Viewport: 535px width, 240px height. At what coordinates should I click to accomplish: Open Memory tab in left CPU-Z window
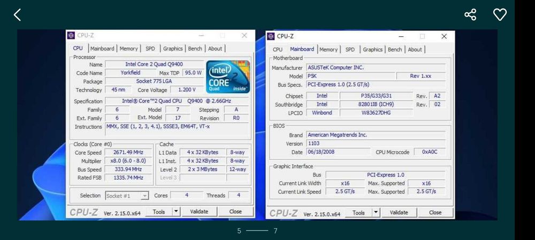tap(128, 49)
